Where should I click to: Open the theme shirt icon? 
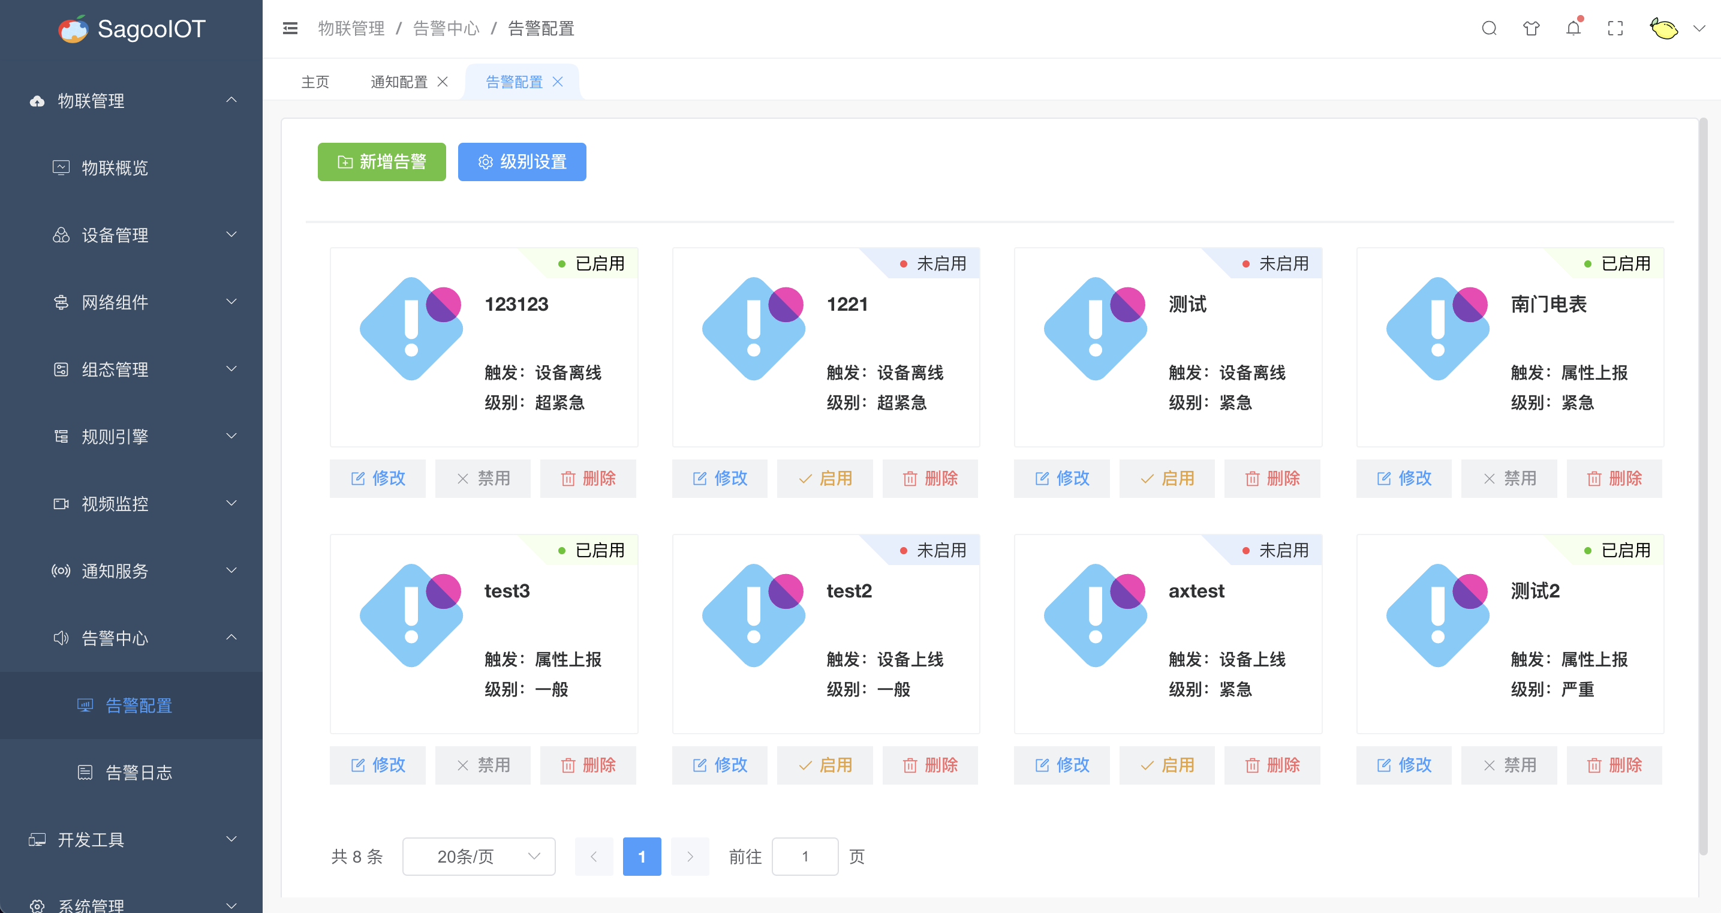(1530, 28)
